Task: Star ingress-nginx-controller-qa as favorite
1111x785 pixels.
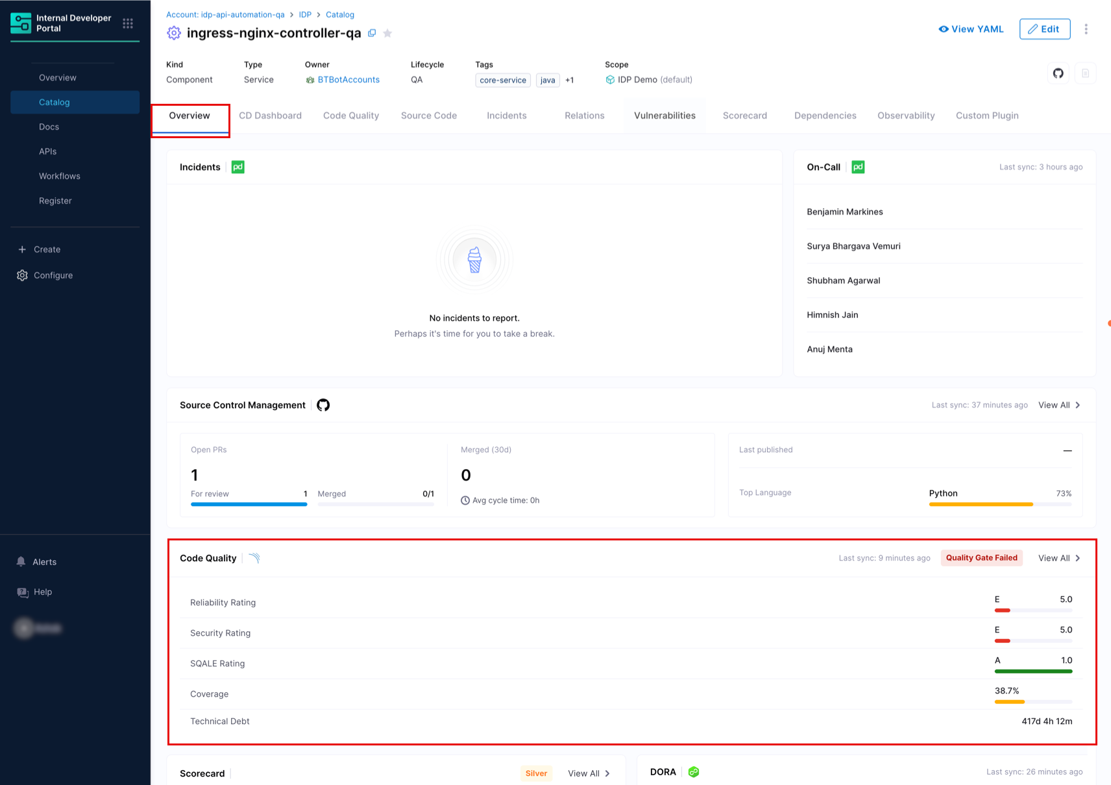Action: [x=387, y=33]
